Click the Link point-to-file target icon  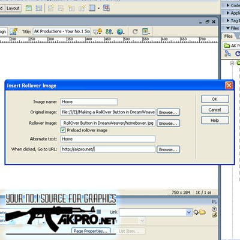pos(196,212)
